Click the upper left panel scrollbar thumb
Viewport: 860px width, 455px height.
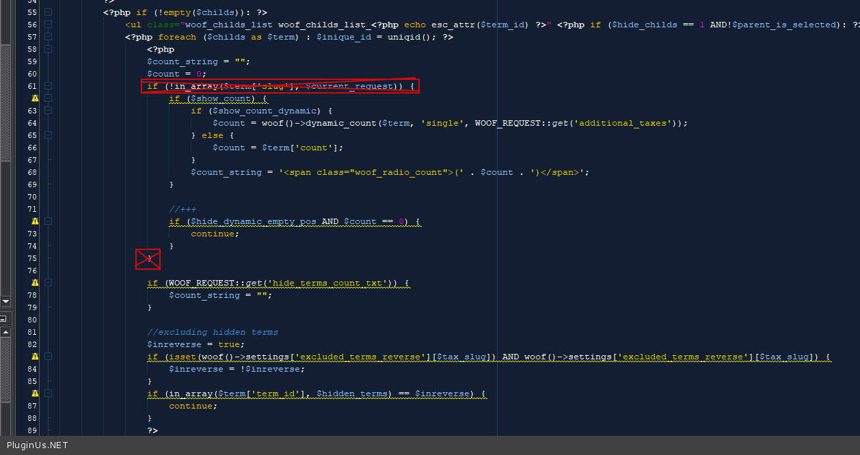click(5, 102)
